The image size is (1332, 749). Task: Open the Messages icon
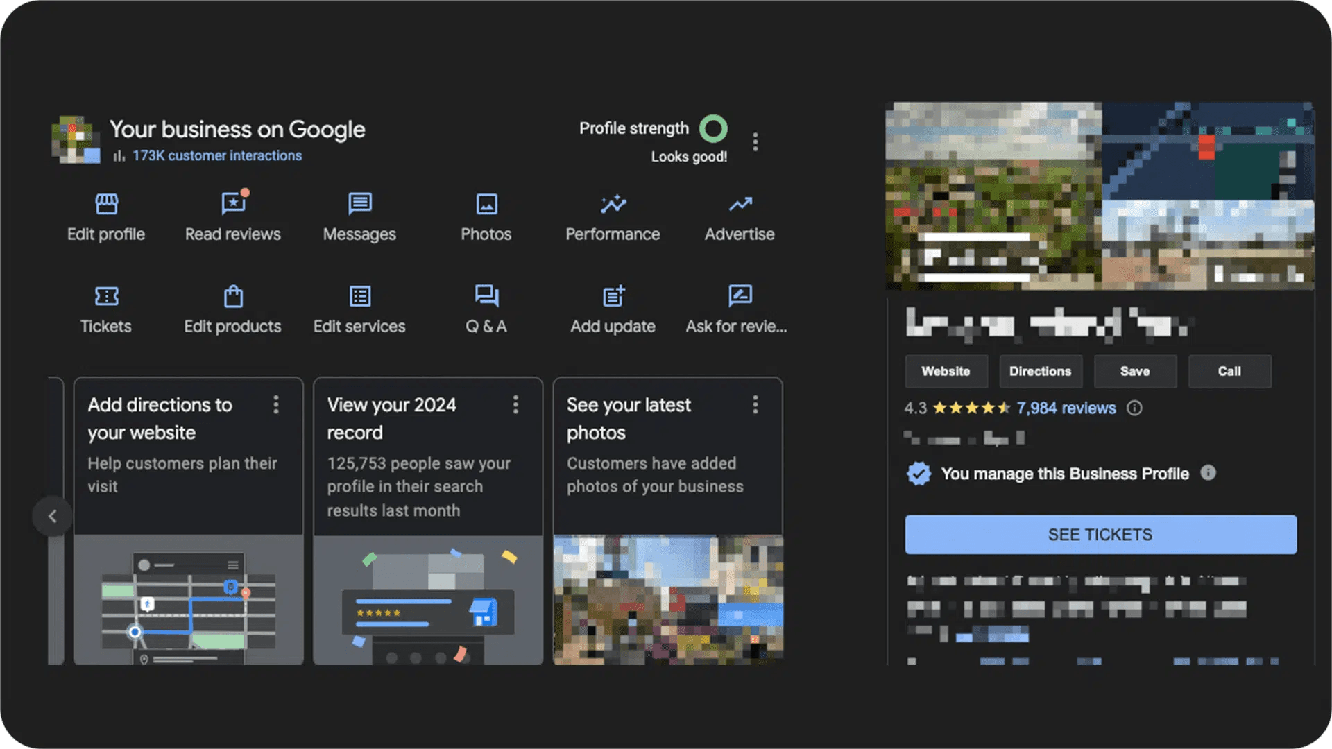pyautogui.click(x=359, y=204)
